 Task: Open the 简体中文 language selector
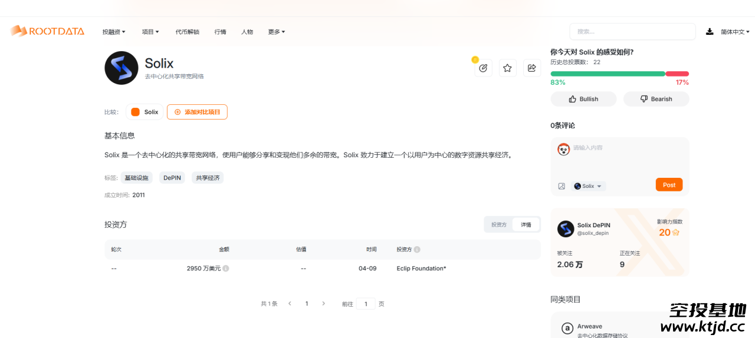coord(735,32)
